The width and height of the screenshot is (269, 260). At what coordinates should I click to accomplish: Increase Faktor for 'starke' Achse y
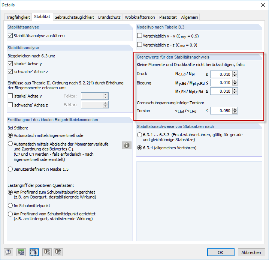pyautogui.click(x=106, y=95)
